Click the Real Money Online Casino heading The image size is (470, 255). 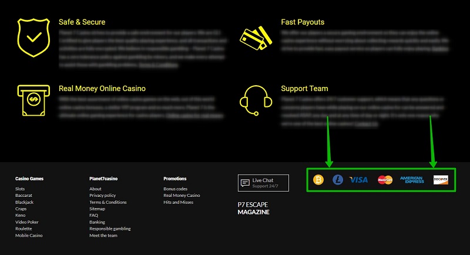click(102, 89)
